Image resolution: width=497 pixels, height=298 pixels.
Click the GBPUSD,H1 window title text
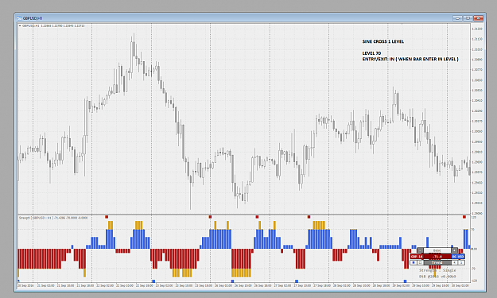click(33, 18)
